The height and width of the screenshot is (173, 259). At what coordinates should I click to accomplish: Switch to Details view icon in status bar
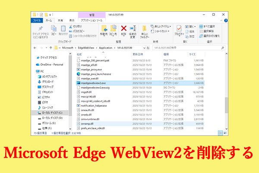220,133
